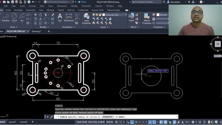Click the object color wheel swatch
Screen dimensions: 222x125
pyautogui.click(x=154, y=15)
